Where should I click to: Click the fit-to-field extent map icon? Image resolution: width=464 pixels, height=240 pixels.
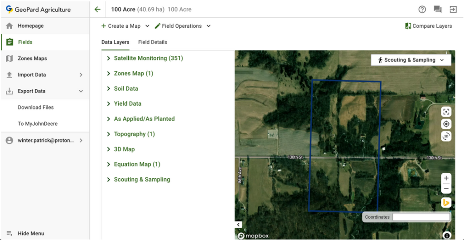pyautogui.click(x=446, y=112)
